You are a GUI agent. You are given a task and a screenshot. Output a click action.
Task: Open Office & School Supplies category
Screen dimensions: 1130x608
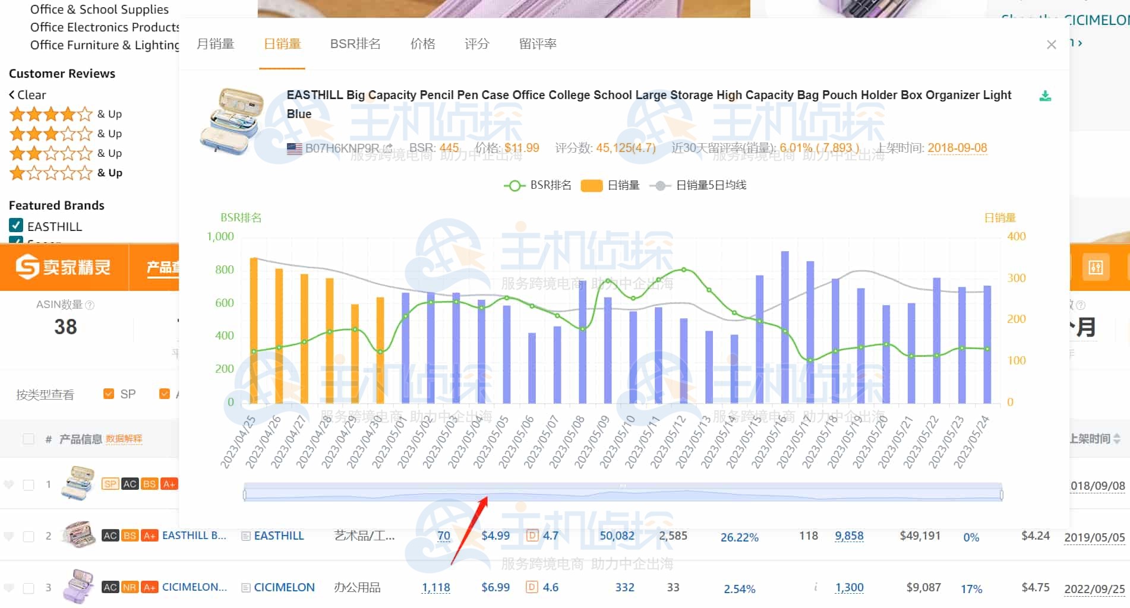click(99, 9)
